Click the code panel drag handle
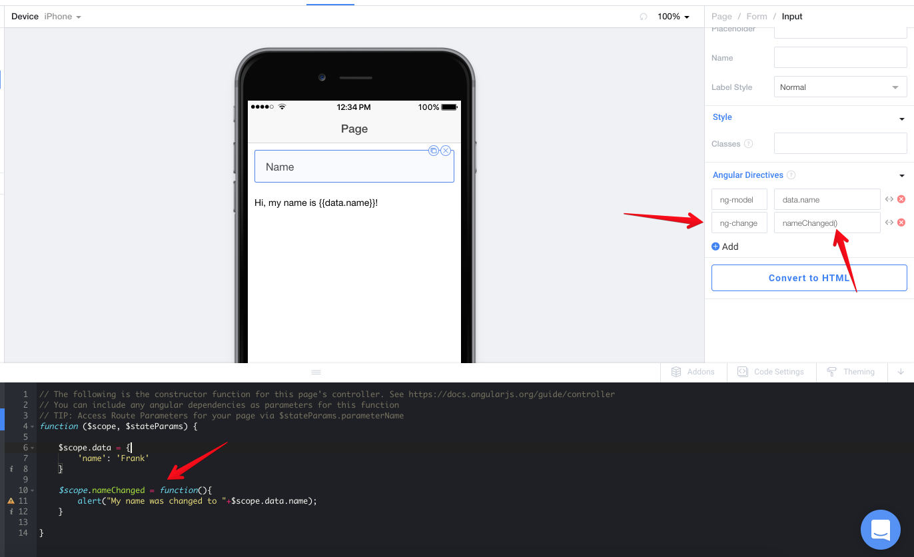Viewport: 914px width, 557px height. (x=316, y=372)
